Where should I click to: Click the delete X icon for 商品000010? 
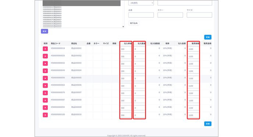[45, 115]
